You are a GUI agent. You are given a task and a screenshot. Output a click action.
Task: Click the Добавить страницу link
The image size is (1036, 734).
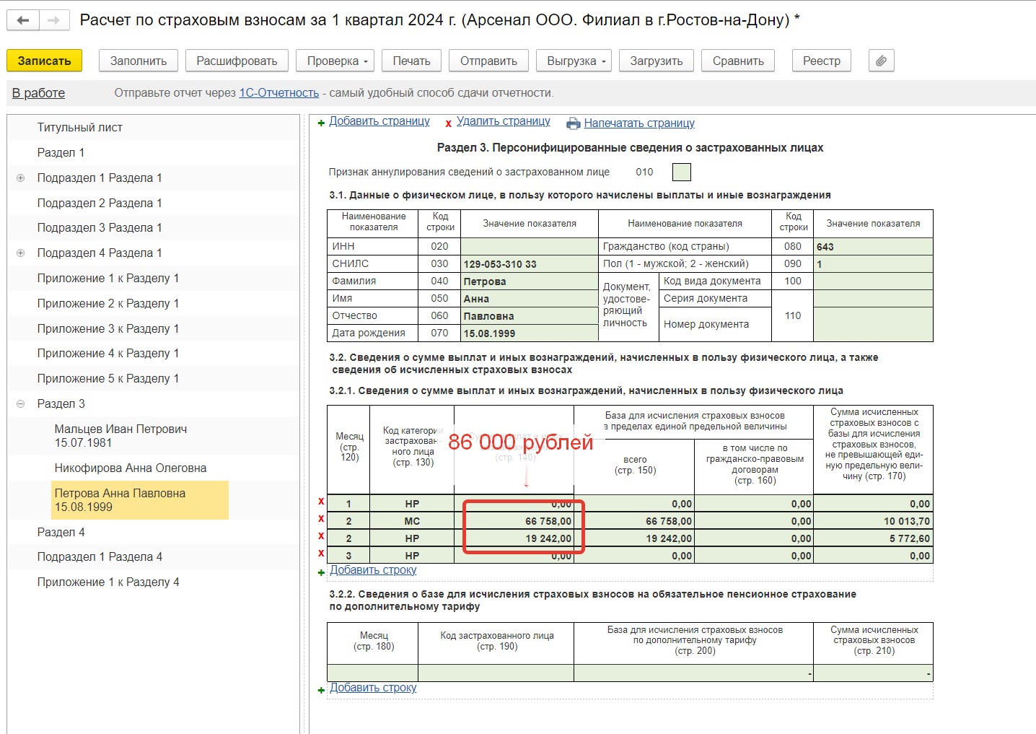[x=379, y=121]
